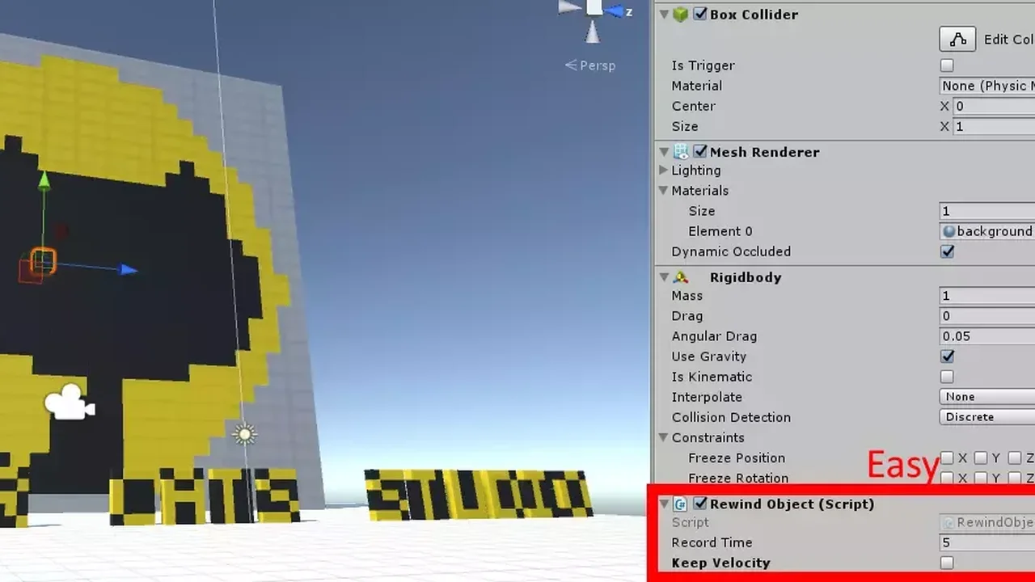Select the camera gizmo in the scene
The width and height of the screenshot is (1035, 582).
pyautogui.click(x=70, y=402)
